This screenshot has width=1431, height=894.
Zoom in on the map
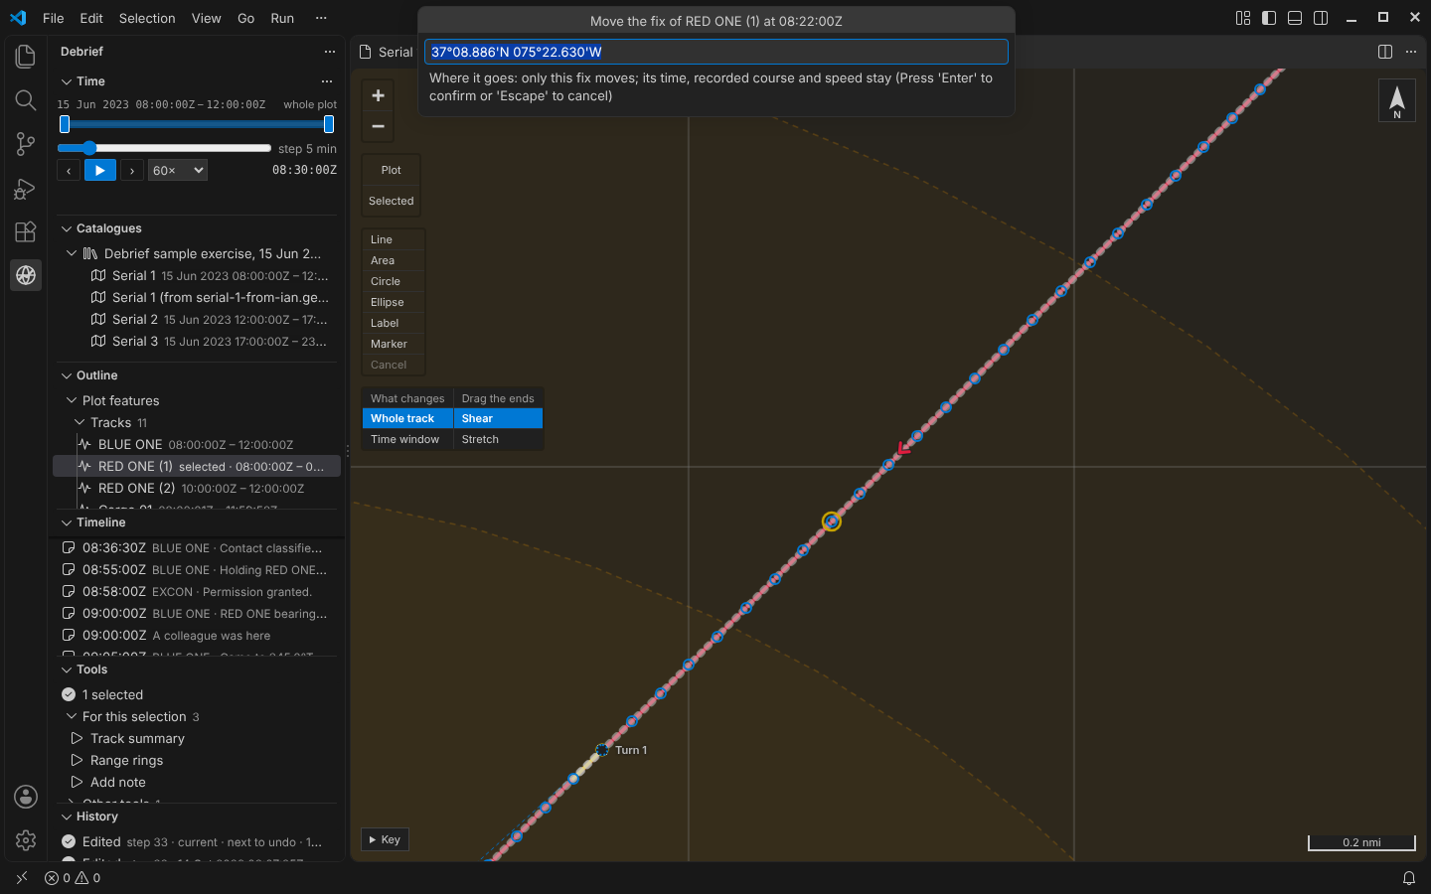(378, 95)
